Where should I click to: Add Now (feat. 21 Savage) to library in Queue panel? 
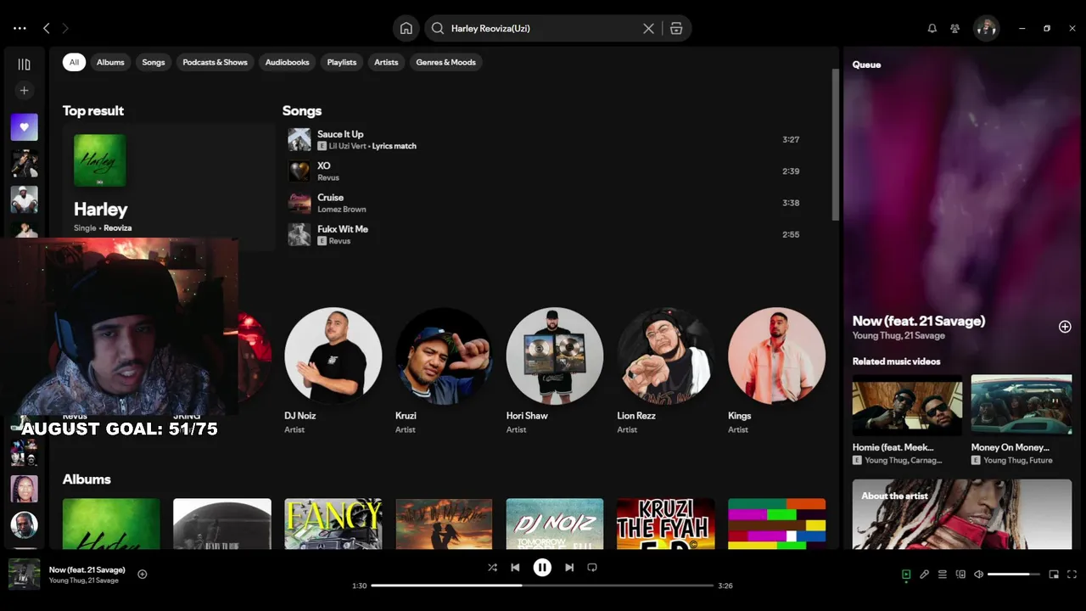pyautogui.click(x=1065, y=327)
